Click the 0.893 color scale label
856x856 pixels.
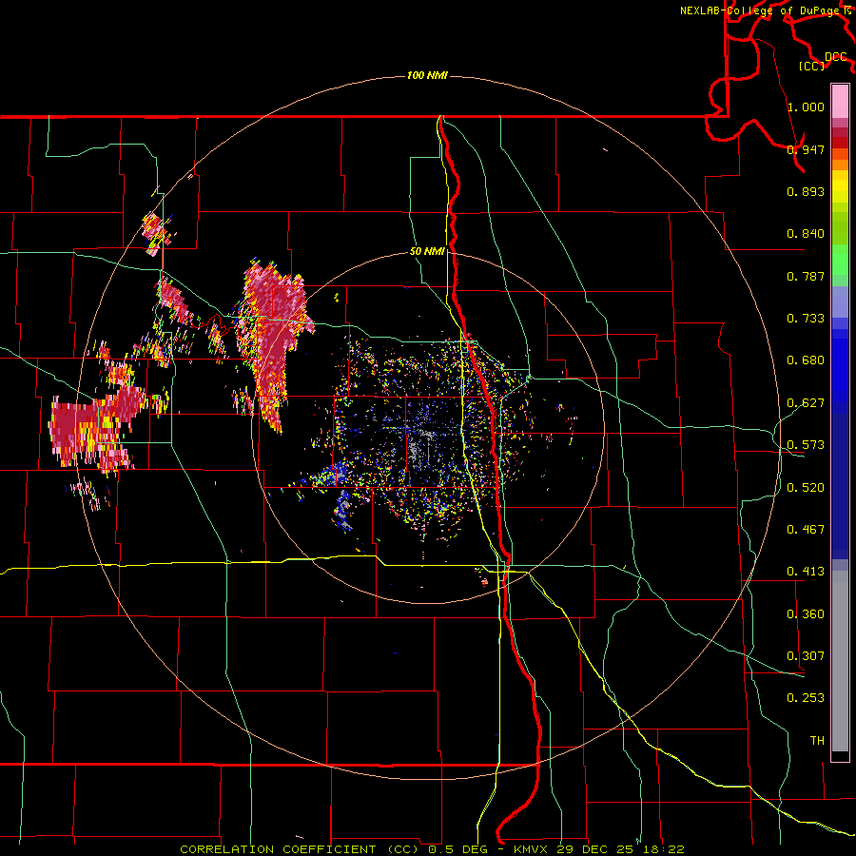coord(806,191)
